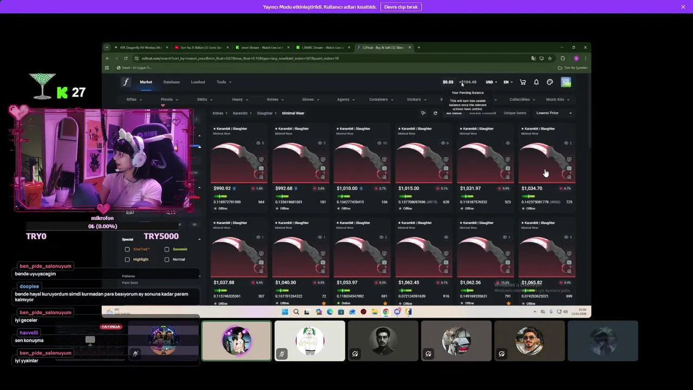Expand the Rifles category dropdown

(134, 100)
